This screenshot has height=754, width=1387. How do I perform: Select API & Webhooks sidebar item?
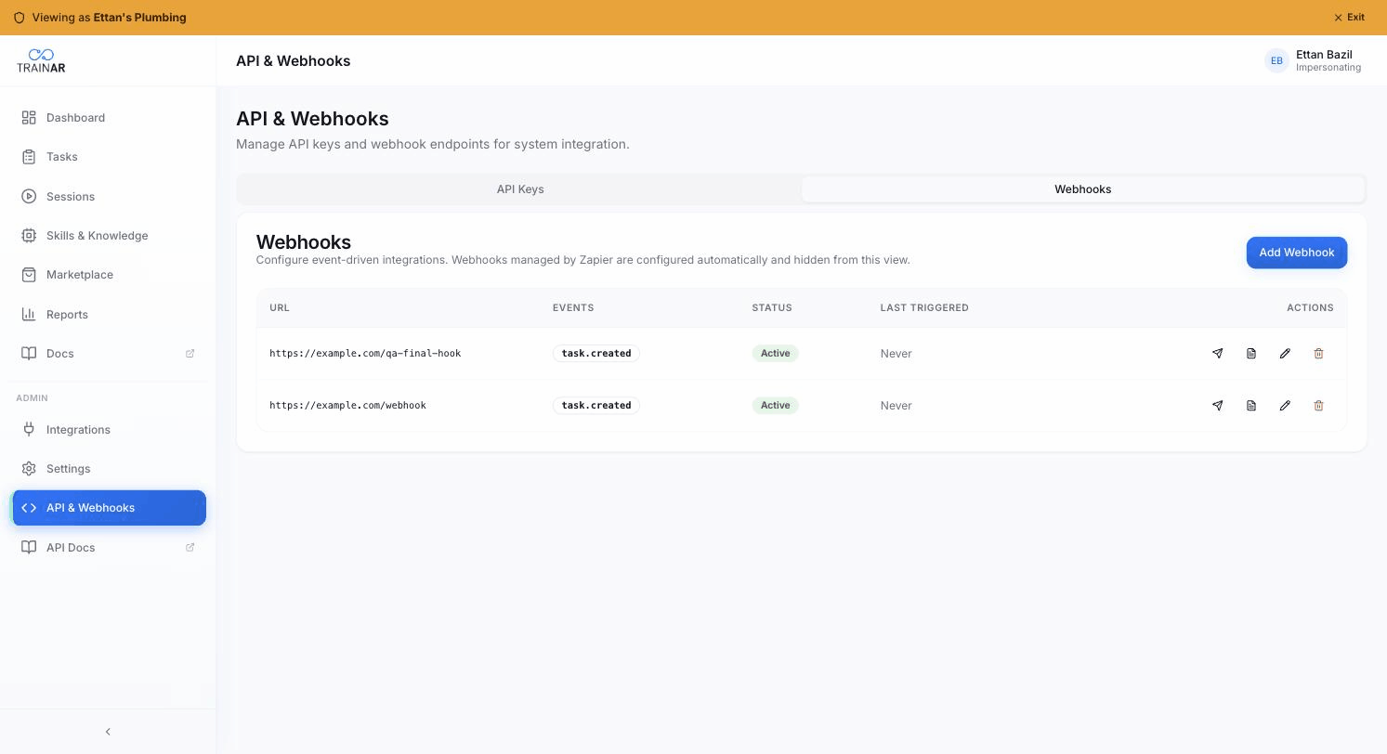pos(109,508)
